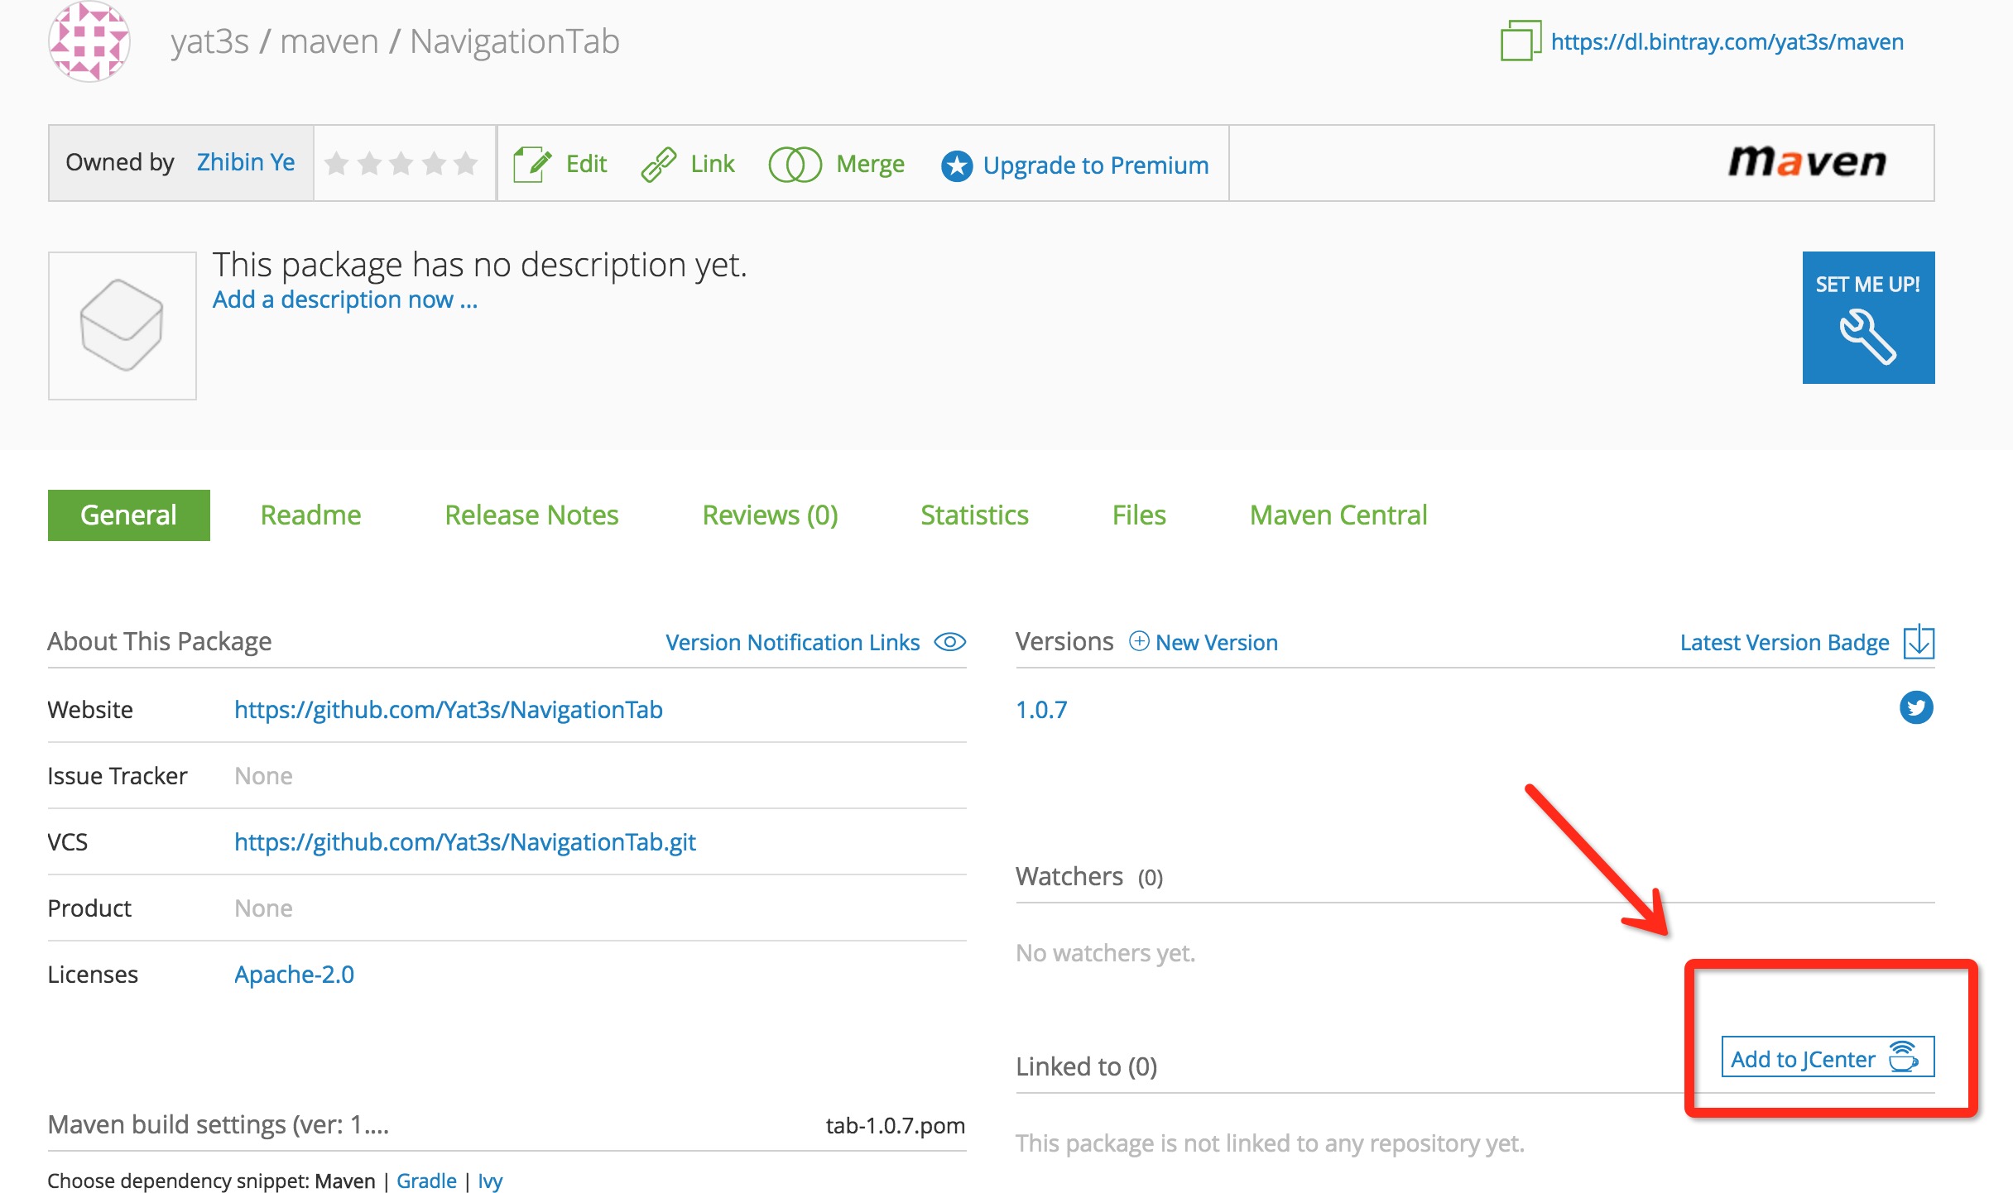Select the Gradle dependency snippet

tap(426, 1181)
